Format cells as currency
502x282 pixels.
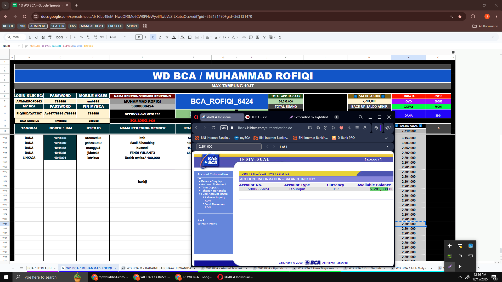point(75,37)
